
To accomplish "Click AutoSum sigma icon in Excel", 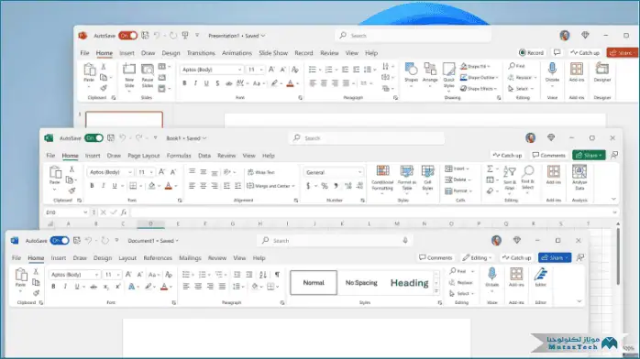I will click(491, 169).
